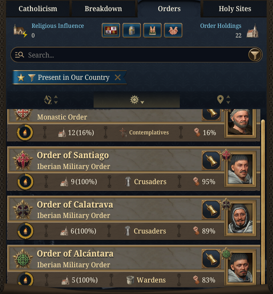273x294 pixels.
Task: Click the heraldic flag filter icon
Action: click(111, 30)
